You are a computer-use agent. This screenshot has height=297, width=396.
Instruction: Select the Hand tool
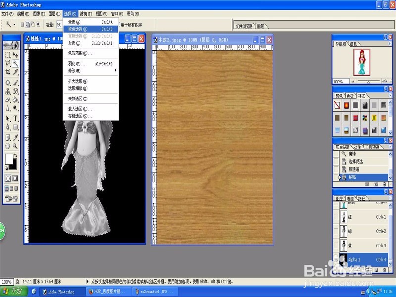8,146
